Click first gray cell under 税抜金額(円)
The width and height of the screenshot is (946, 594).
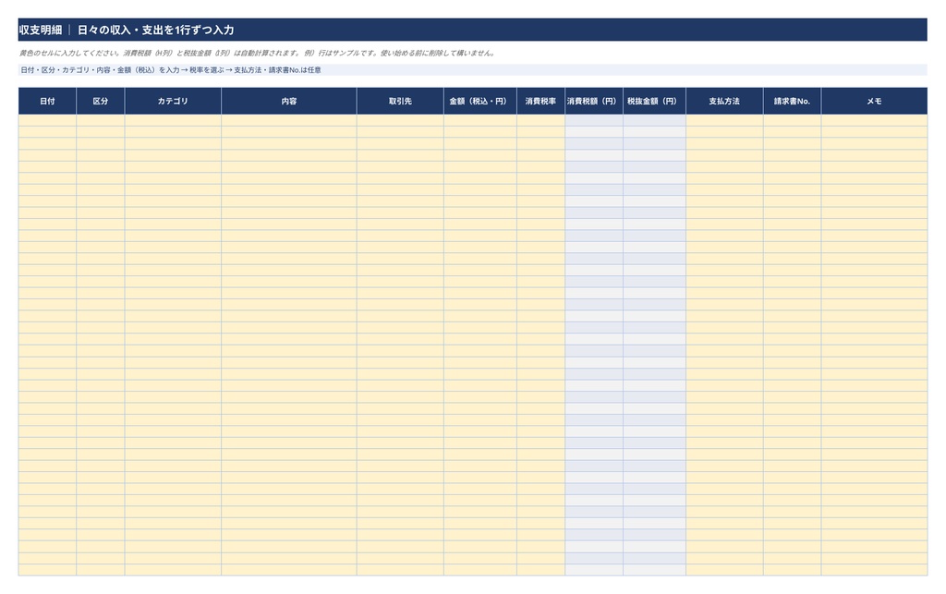pyautogui.click(x=654, y=121)
